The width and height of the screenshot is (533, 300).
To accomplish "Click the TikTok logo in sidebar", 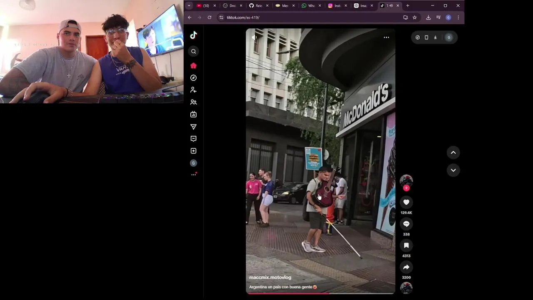I will click(193, 35).
